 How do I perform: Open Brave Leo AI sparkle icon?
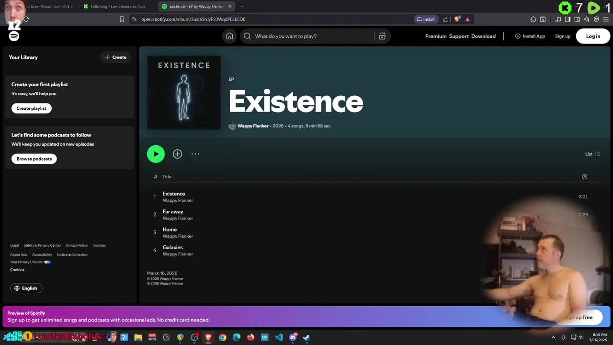[x=587, y=19]
